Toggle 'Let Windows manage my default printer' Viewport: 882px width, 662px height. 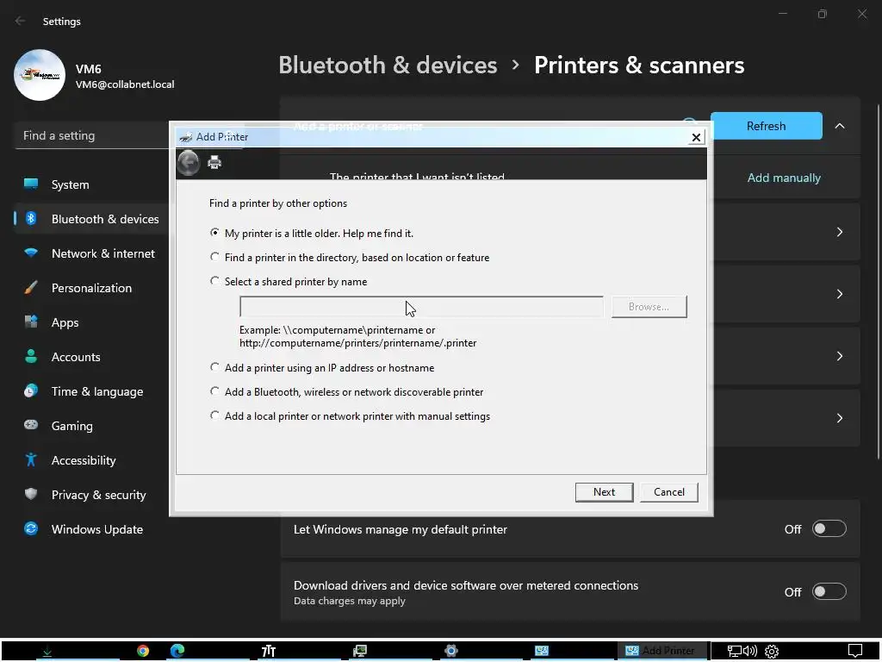coord(829,529)
